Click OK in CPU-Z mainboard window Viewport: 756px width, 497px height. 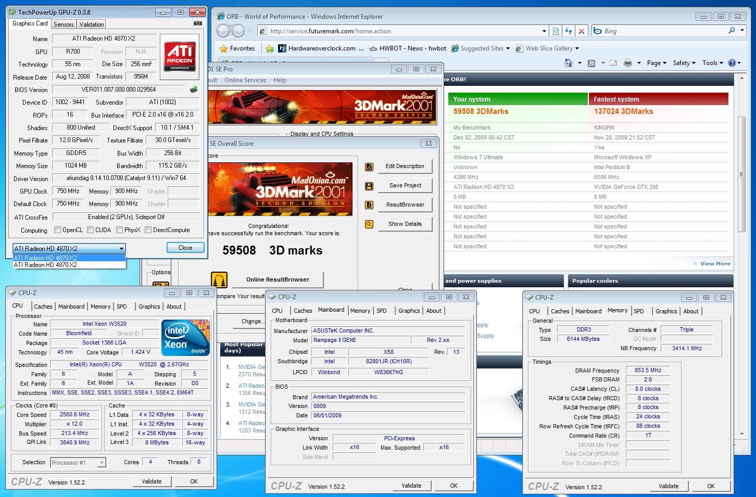453,486
